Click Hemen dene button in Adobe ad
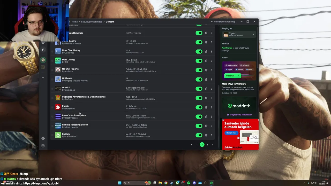The width and height of the screenshot is (331, 186). (x=231, y=133)
